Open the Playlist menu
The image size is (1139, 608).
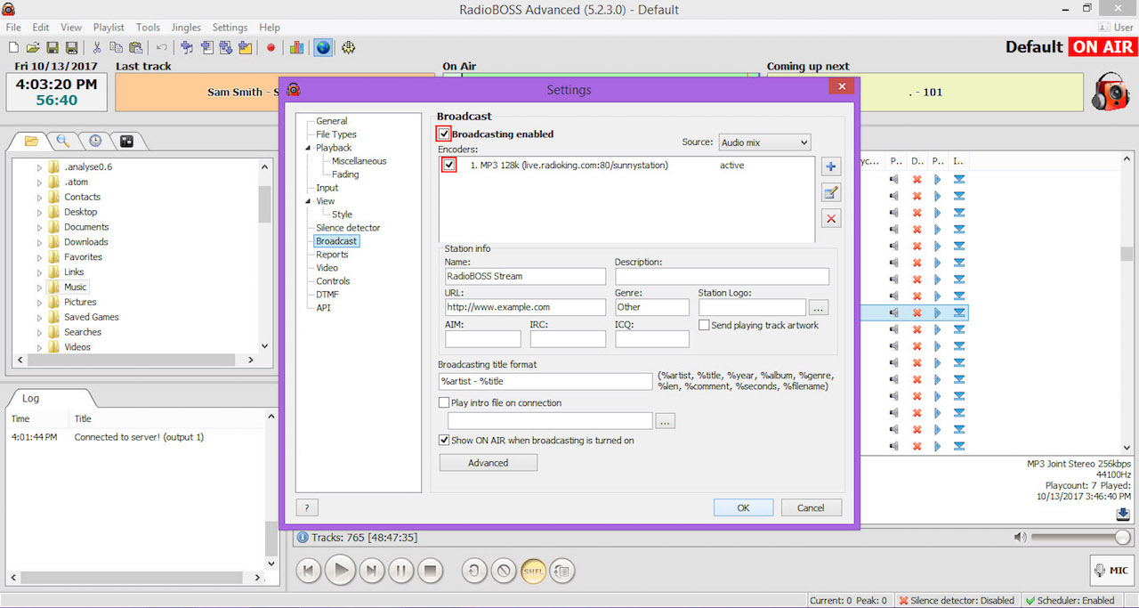click(x=109, y=28)
